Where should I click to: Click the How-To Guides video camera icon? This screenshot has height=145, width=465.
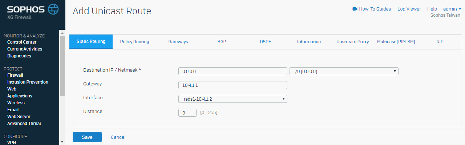pos(355,9)
